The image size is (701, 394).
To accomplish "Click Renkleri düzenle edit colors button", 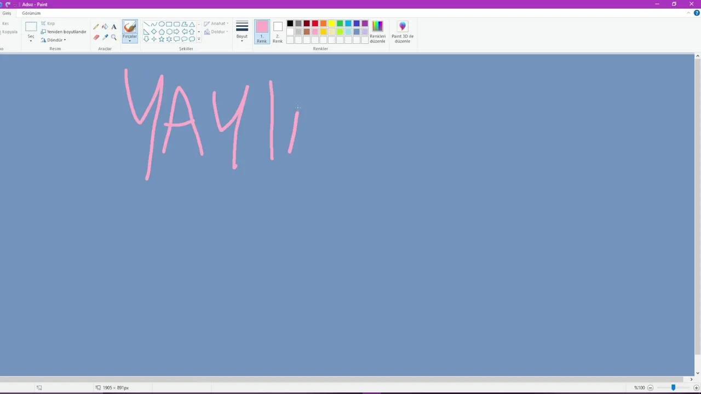I will tap(377, 32).
